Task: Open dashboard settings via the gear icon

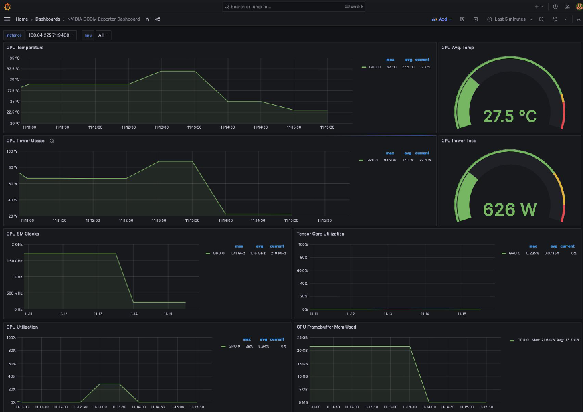Action: (476, 19)
